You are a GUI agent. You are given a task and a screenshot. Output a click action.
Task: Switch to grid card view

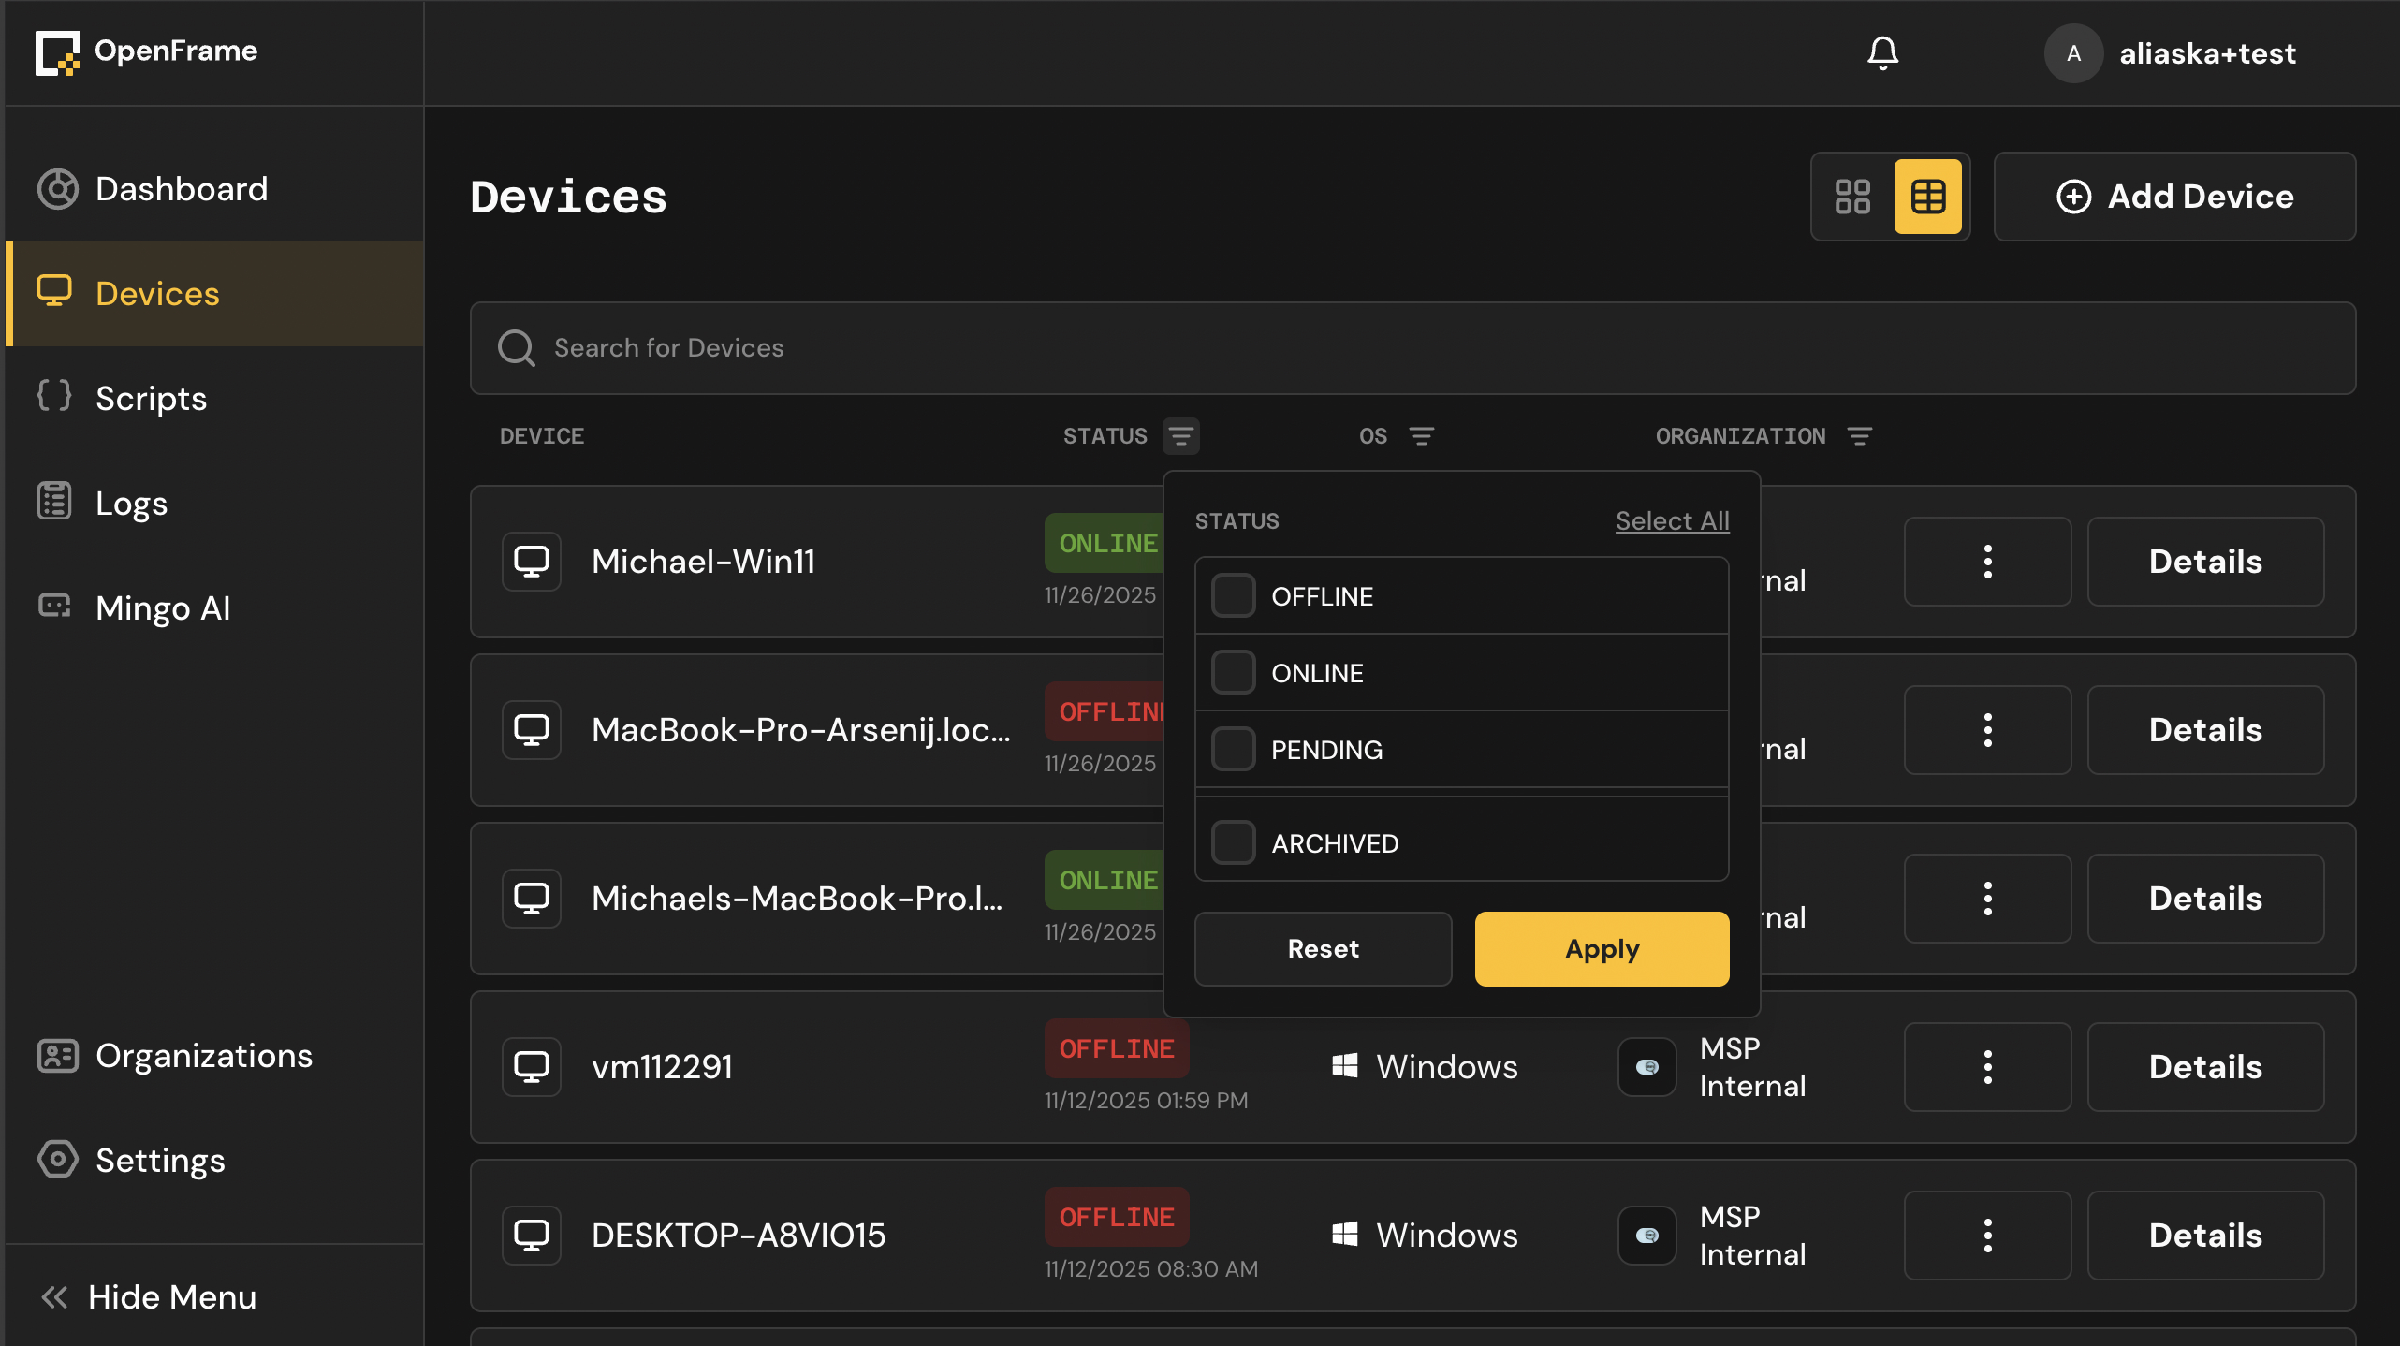coord(1852,197)
